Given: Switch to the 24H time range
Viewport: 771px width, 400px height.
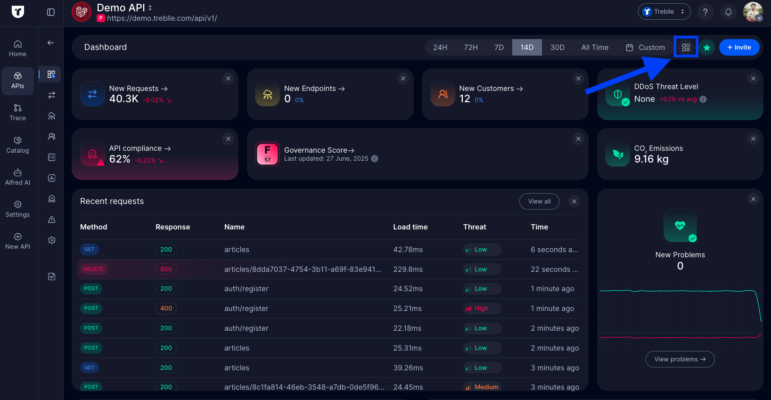Looking at the screenshot, I should 440,47.
